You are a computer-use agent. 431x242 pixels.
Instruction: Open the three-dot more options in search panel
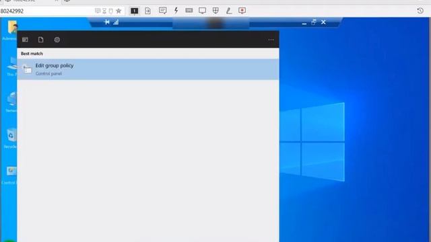(271, 40)
